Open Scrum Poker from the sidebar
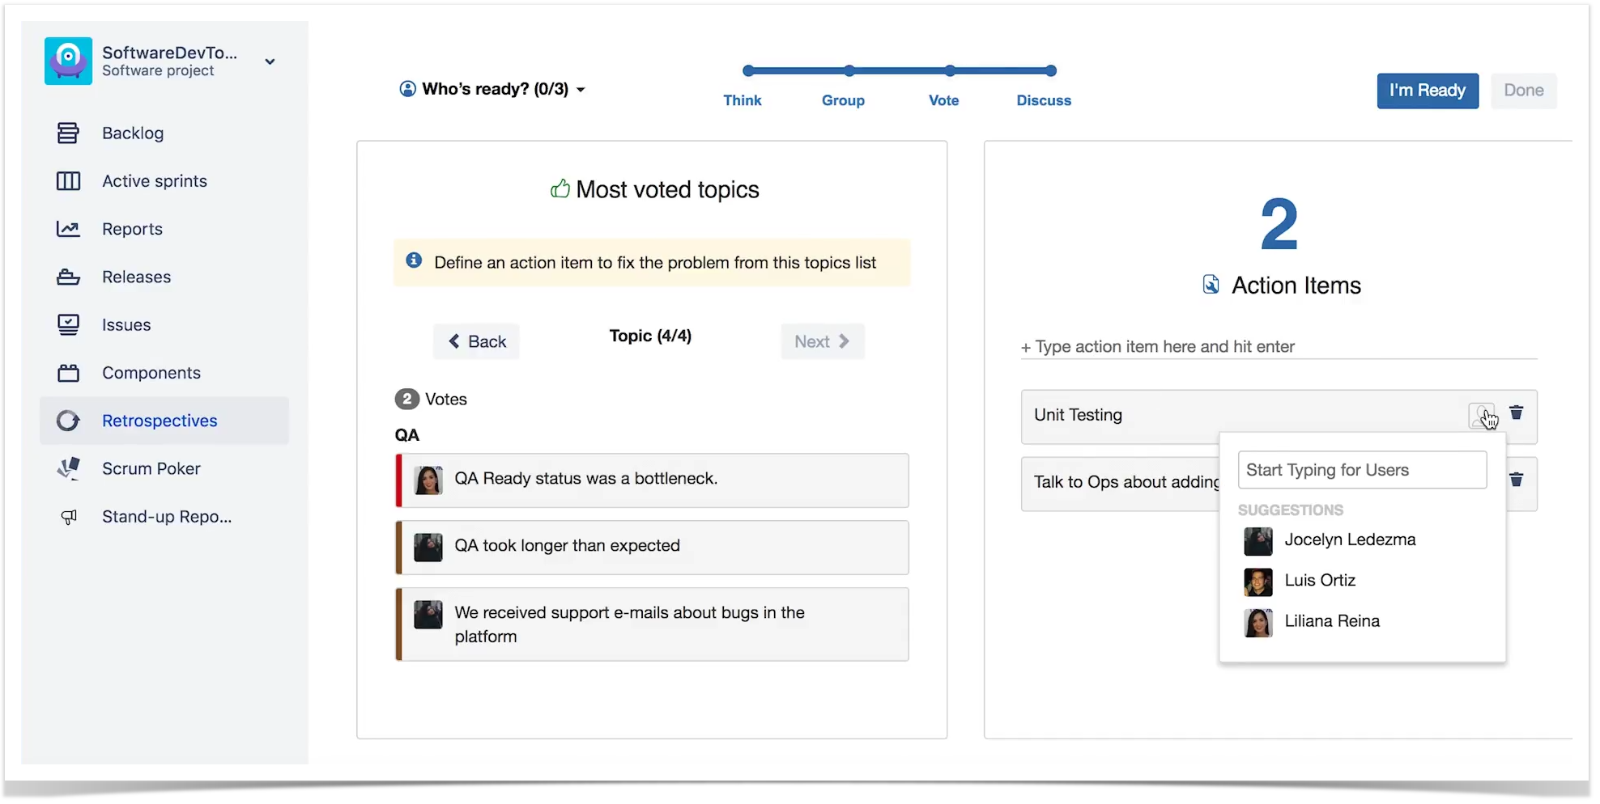 pos(151,469)
